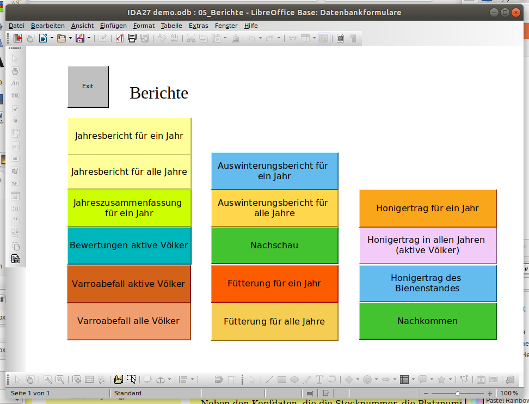Click the Cut scissors icon
Screen dimensions: 529x404
[x=191, y=38]
